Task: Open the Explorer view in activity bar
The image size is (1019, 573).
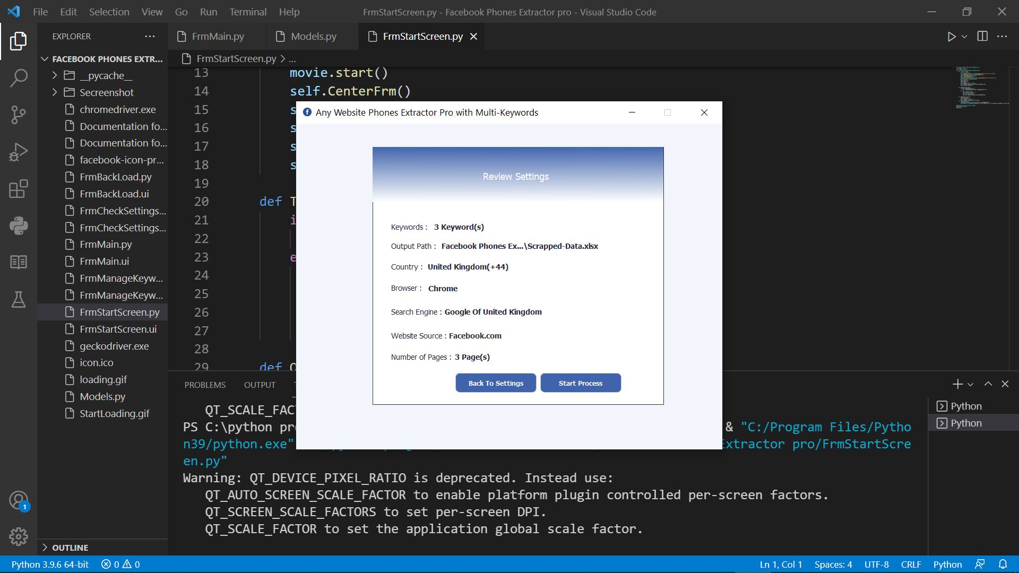Action: click(19, 41)
